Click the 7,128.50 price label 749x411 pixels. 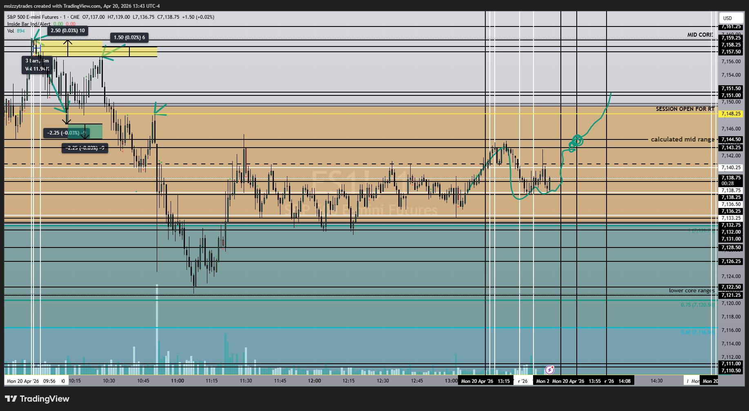tap(731, 247)
